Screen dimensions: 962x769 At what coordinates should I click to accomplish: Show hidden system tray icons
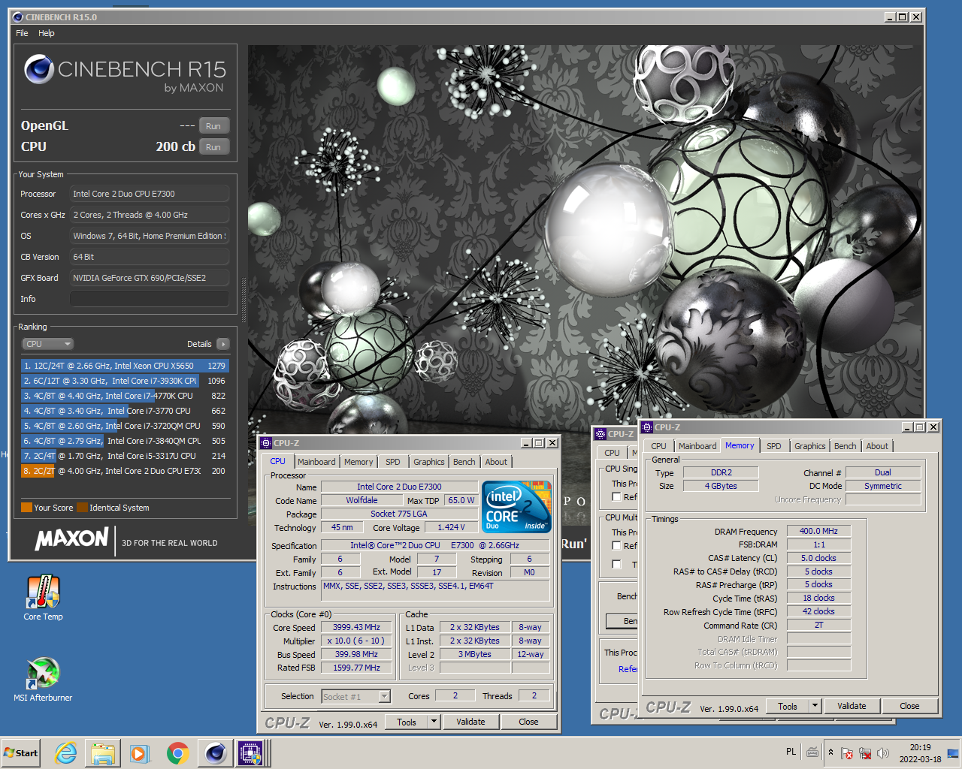[x=830, y=752]
